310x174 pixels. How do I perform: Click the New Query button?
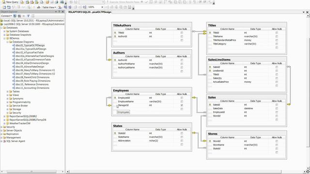click(x=10, y=2)
